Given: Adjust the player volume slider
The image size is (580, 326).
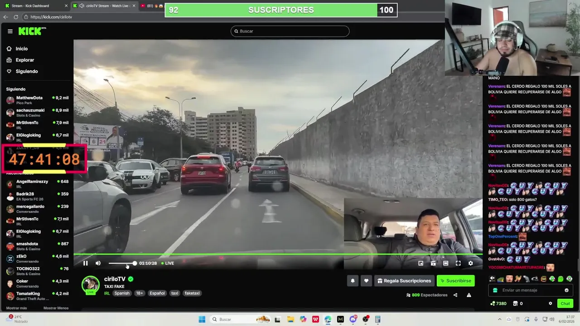Looking at the screenshot, I should point(122,263).
